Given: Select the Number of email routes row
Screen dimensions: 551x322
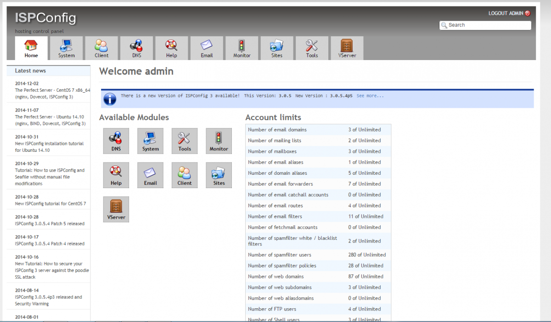Looking at the screenshot, I should (318, 205).
